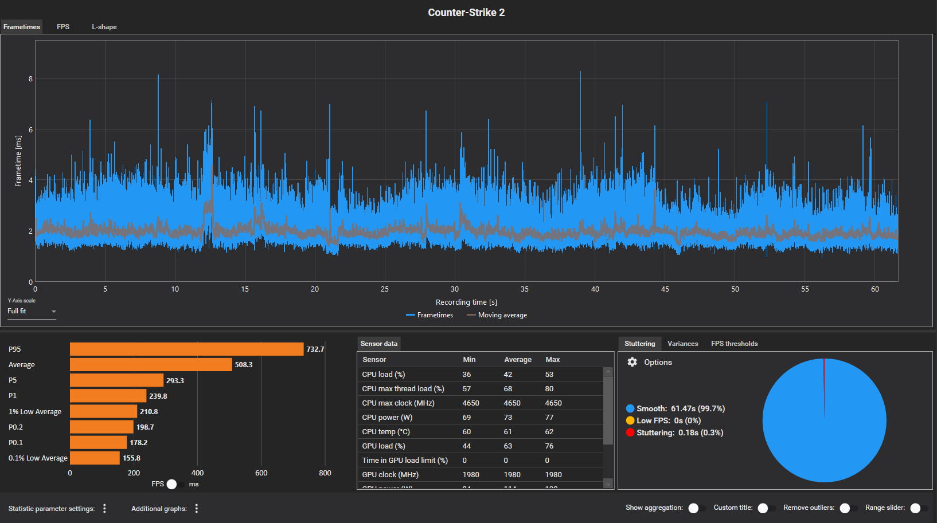Click the P0.1 orange bar
Screen dimensions: 937x523
pos(99,442)
